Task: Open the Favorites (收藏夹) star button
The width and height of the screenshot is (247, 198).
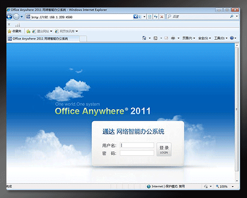Action: tap(14, 31)
